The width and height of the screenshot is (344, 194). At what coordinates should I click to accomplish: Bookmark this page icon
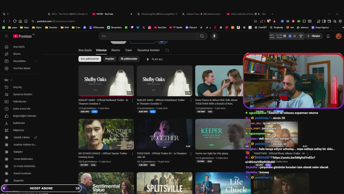26,21
